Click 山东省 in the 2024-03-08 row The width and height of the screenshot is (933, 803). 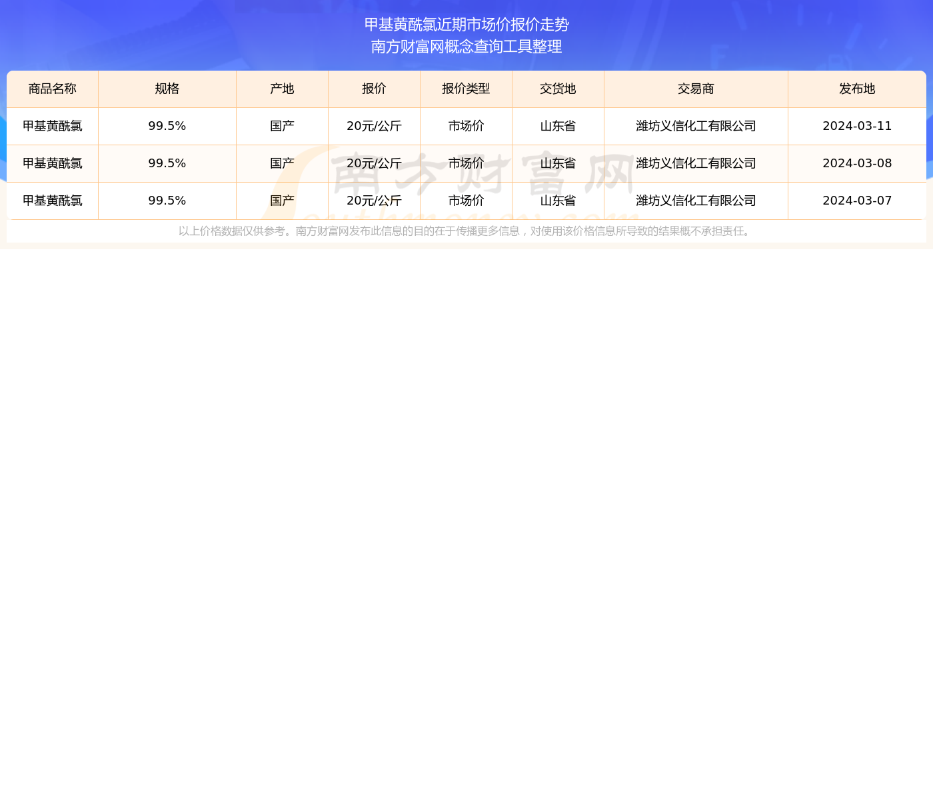pos(558,163)
